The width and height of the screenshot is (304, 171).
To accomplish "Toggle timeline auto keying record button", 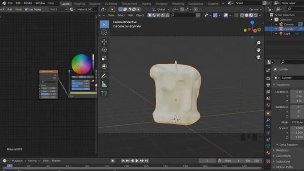I will pyautogui.click(x=113, y=161).
